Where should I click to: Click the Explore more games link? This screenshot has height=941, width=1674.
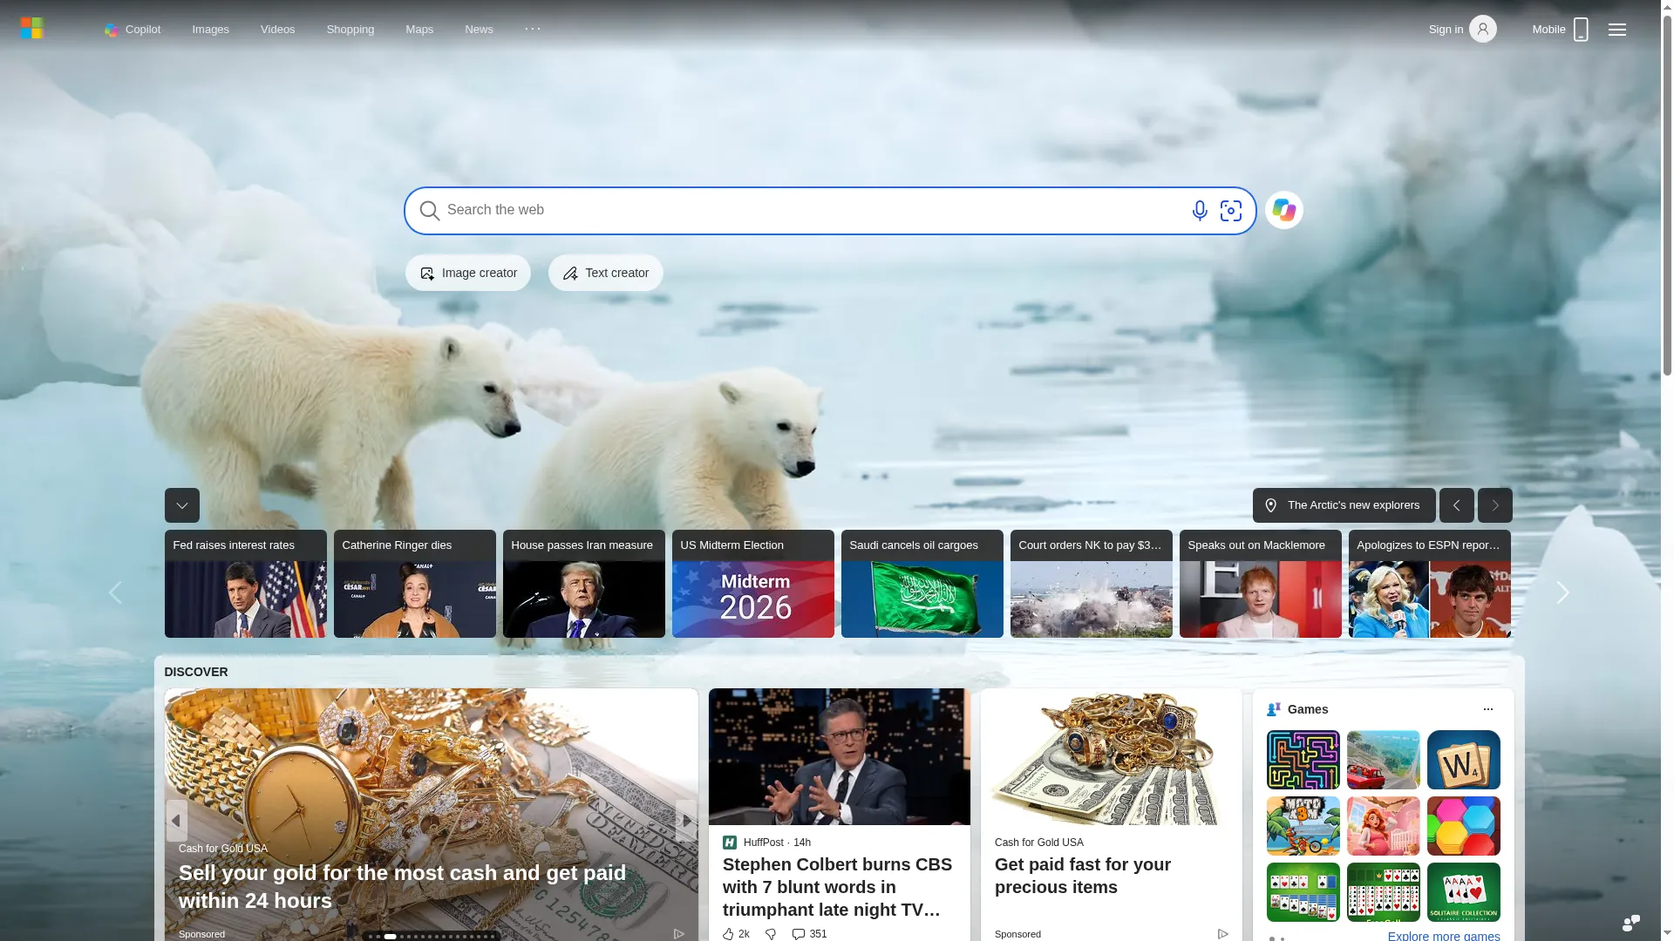point(1444,936)
